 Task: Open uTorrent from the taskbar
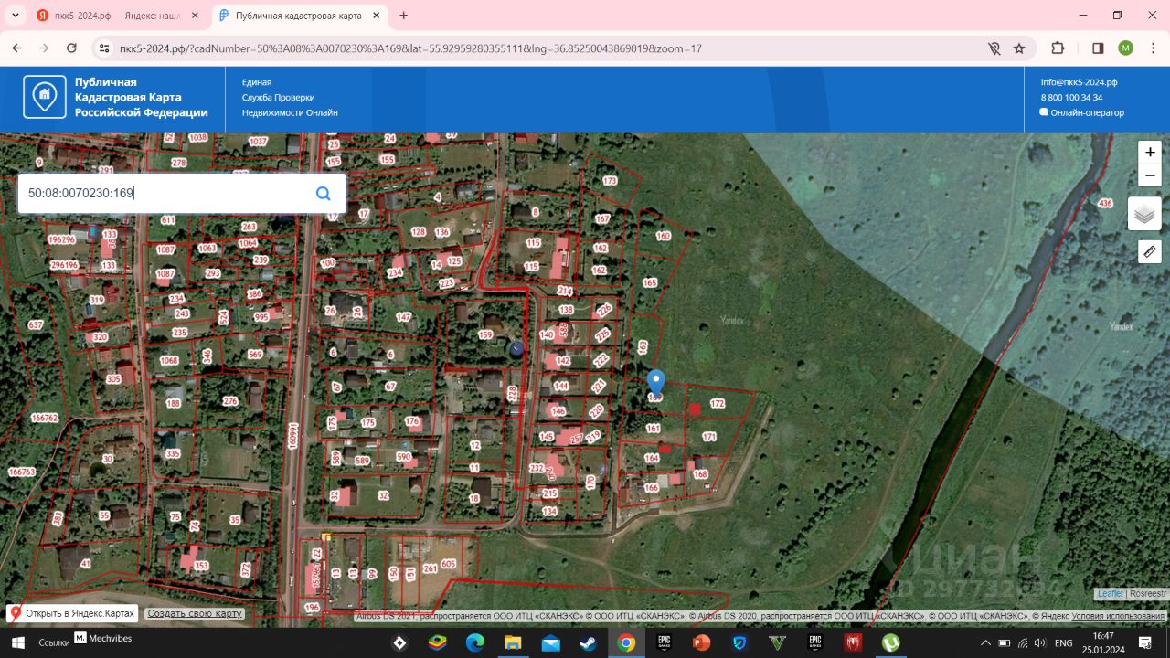tap(890, 642)
